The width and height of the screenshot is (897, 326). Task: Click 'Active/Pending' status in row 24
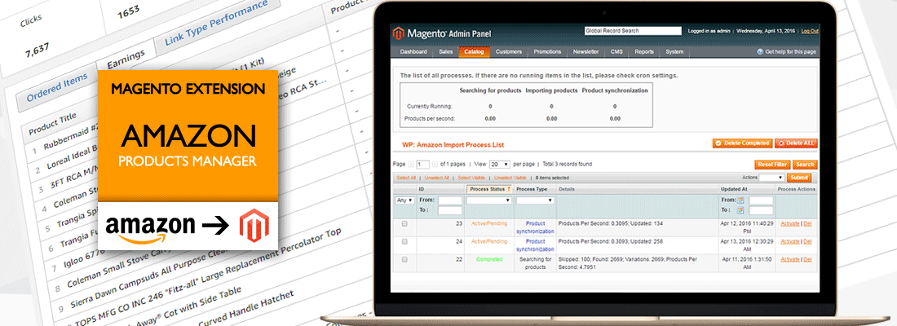pyautogui.click(x=489, y=241)
